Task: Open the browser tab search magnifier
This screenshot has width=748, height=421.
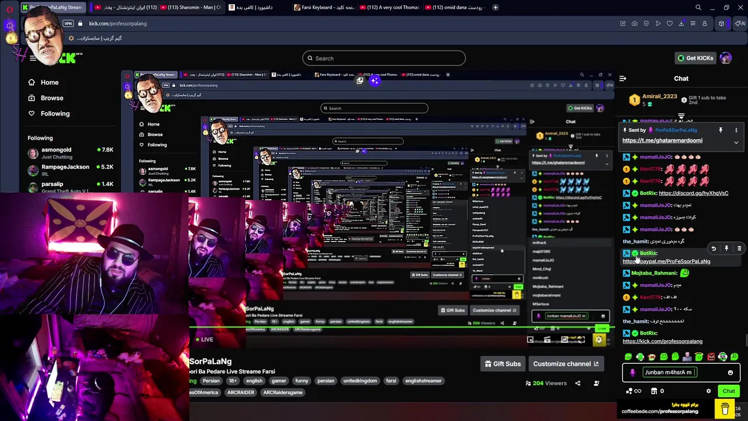Action: coord(698,8)
